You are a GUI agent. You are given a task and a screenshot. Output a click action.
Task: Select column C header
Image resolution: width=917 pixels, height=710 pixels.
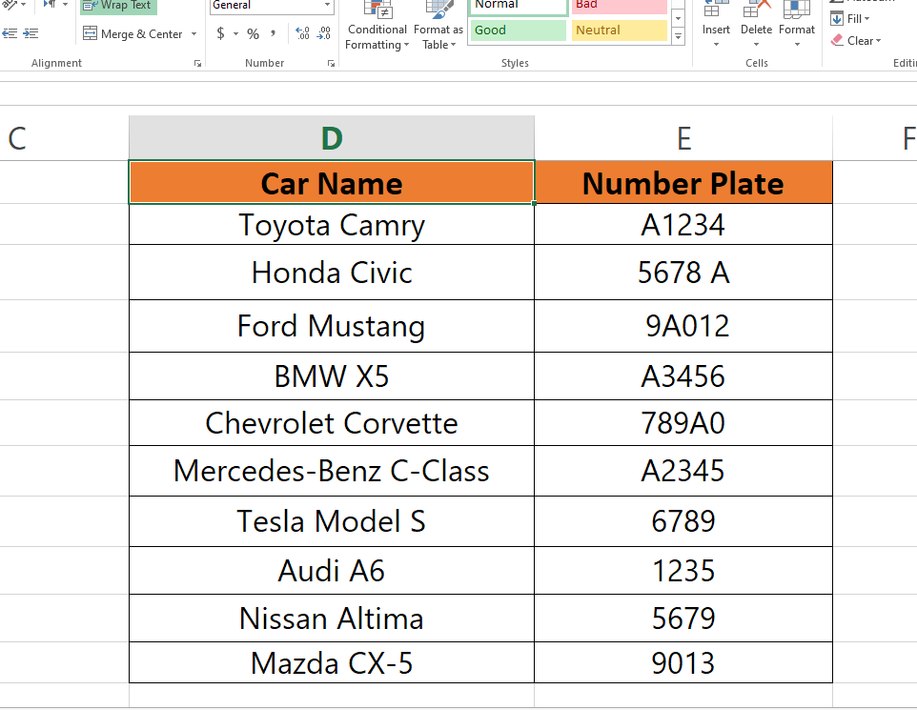click(64, 138)
